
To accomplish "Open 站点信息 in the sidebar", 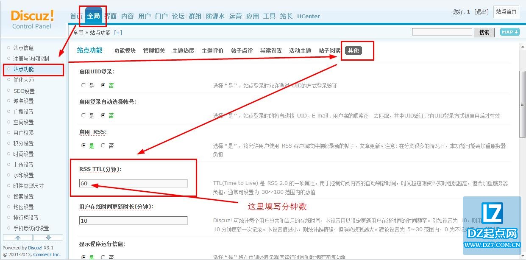I will pos(23,48).
